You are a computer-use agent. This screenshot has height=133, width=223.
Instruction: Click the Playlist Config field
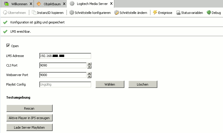click(65, 84)
